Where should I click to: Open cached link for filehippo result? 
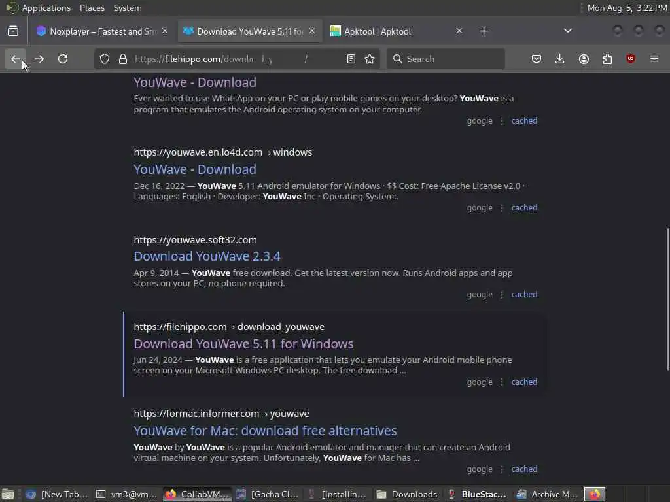524,382
